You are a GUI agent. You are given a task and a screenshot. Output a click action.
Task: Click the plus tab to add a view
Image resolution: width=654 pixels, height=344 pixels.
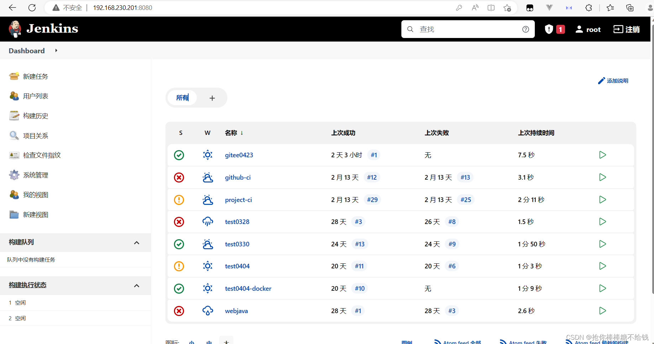[x=212, y=98]
